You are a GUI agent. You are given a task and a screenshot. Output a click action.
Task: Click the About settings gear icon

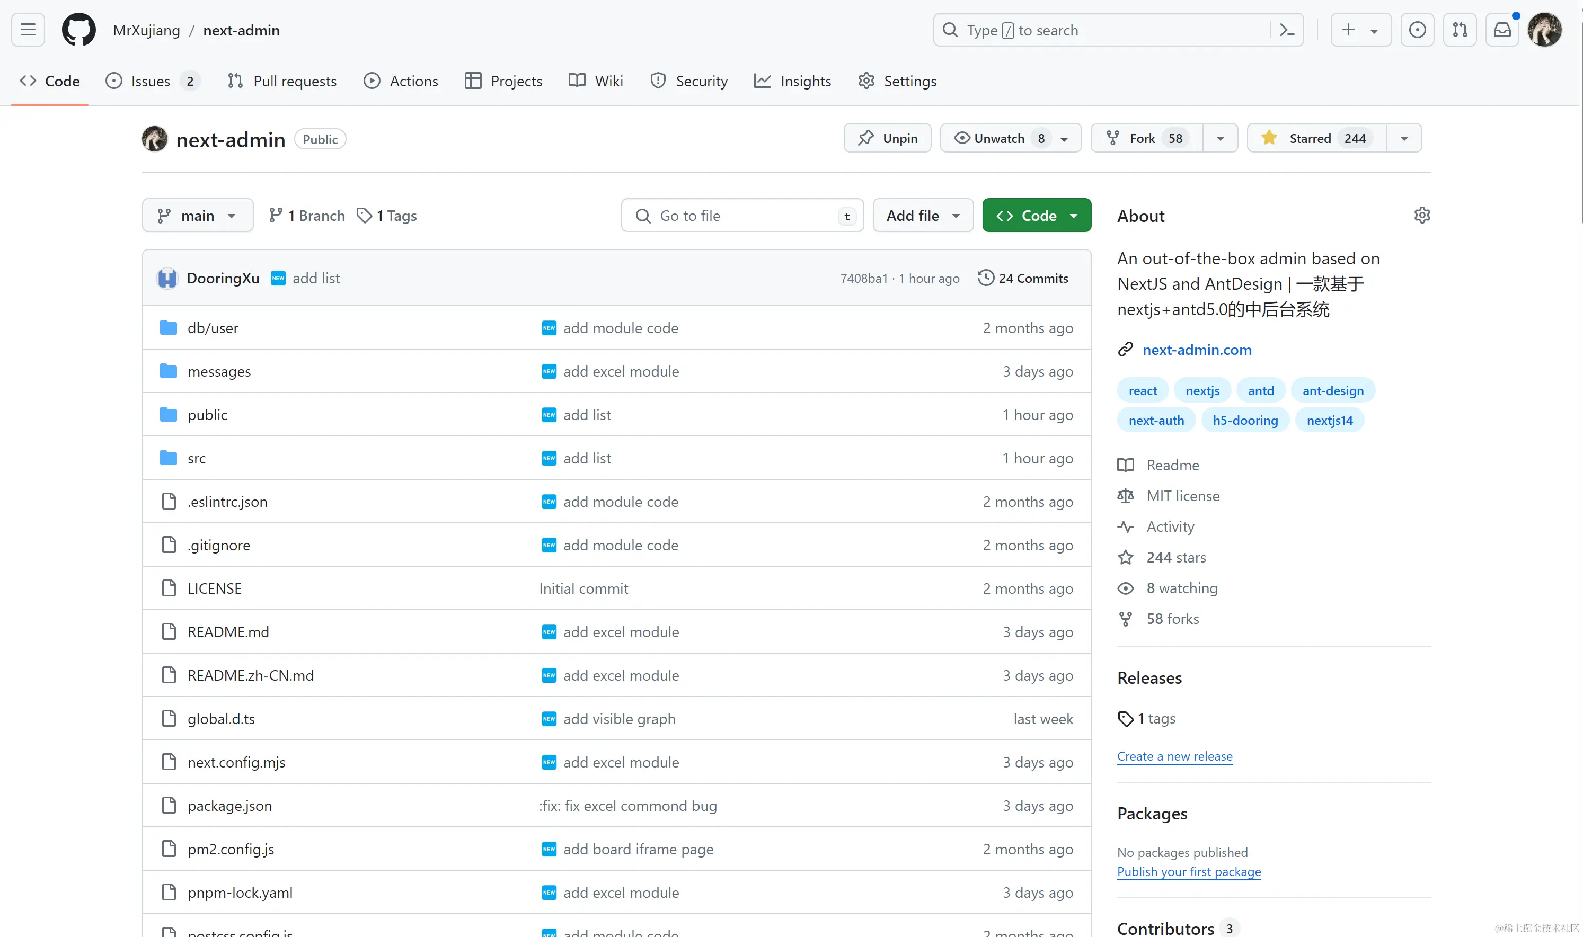click(x=1422, y=215)
